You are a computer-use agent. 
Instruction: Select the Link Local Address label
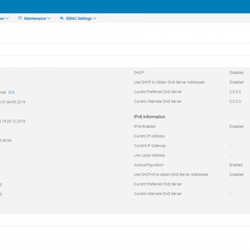(149, 155)
